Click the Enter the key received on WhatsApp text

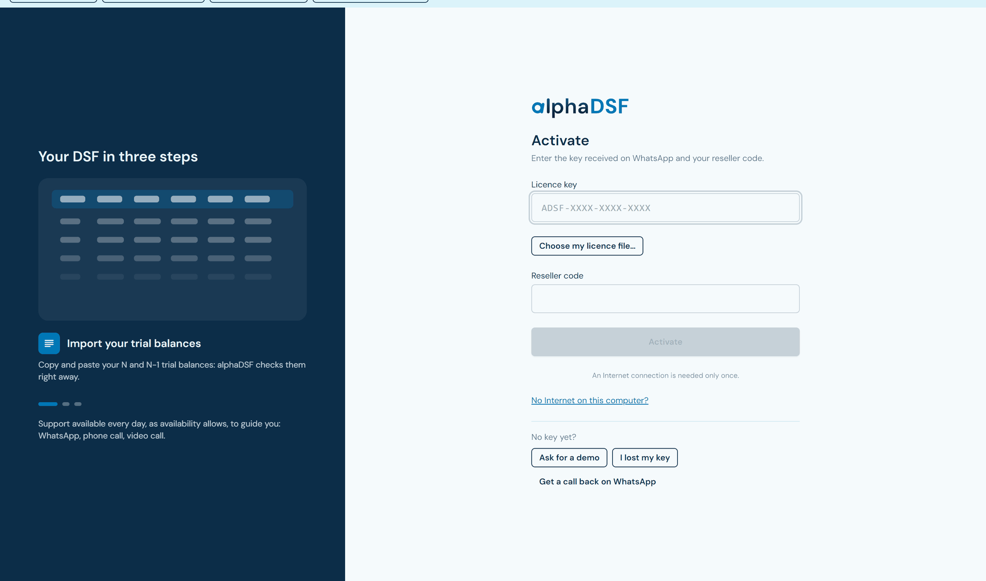pos(647,158)
